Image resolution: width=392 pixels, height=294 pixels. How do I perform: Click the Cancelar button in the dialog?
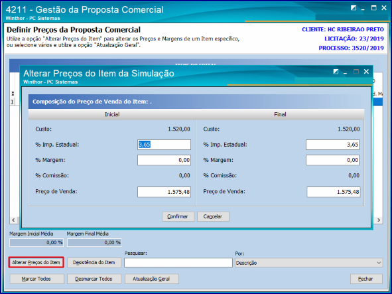(x=213, y=216)
